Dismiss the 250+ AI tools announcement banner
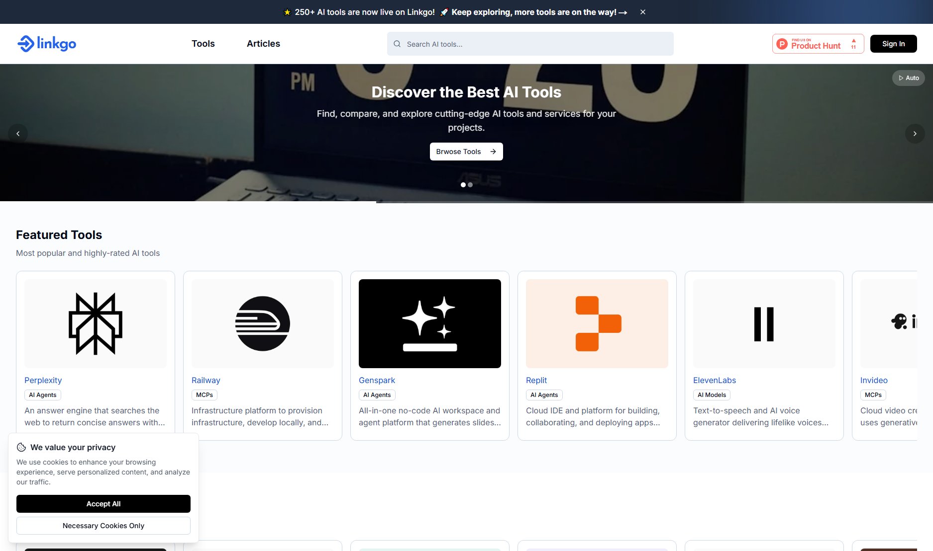 tap(642, 11)
